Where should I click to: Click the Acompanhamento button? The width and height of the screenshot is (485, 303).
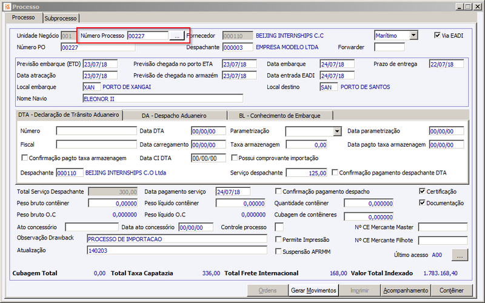point(406,290)
